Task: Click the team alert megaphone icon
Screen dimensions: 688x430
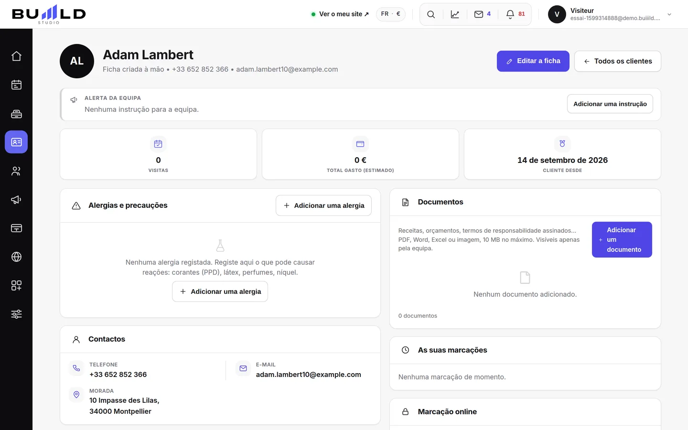Action: [x=74, y=100]
